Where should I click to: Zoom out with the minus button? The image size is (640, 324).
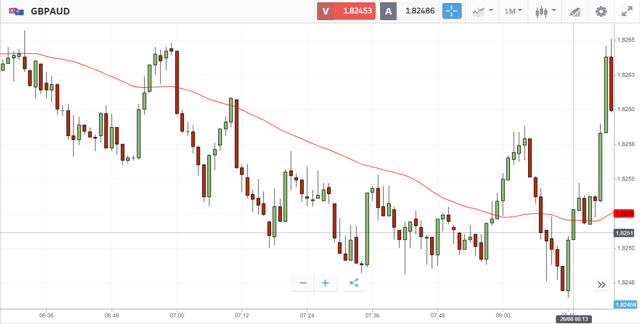tap(303, 283)
